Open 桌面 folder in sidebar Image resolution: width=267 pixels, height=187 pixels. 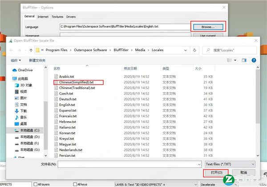21,124
